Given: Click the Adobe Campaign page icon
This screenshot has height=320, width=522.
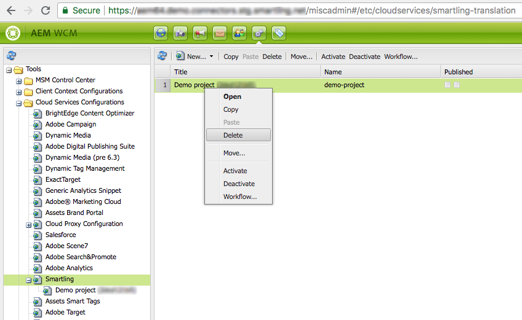Looking at the screenshot, I should (x=38, y=125).
